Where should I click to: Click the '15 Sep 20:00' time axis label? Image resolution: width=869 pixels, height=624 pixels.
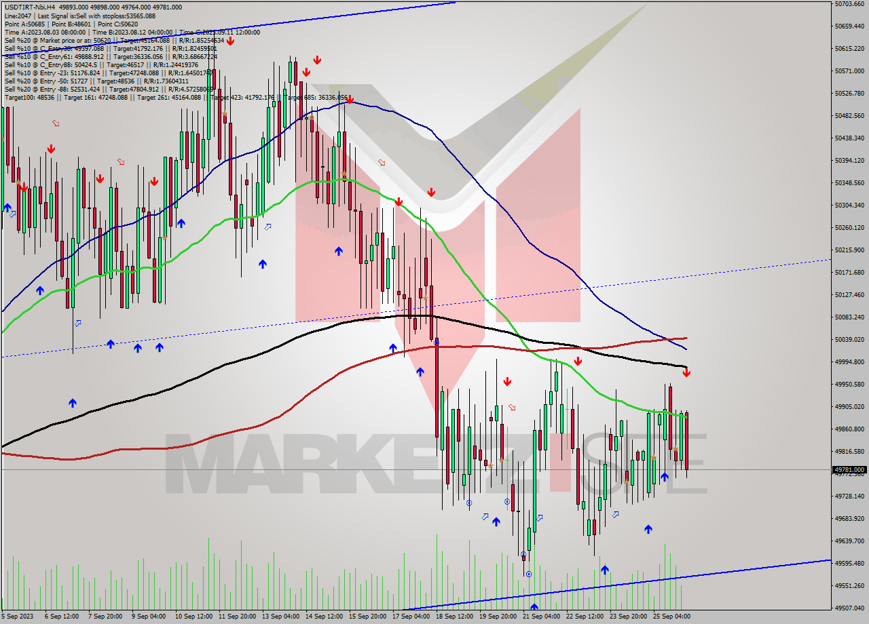tap(369, 617)
